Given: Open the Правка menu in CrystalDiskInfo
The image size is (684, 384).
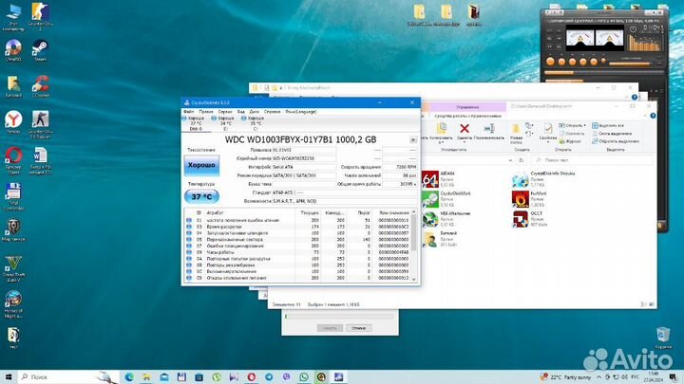Looking at the screenshot, I should click(x=206, y=112).
